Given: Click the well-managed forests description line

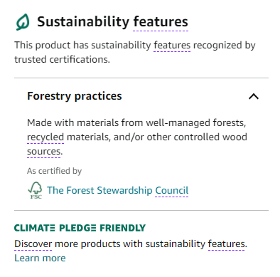Looking at the screenshot, I should click(x=136, y=123).
